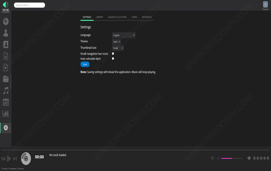271x171 pixels.
Task: Open the Helium Streamer logo home
Action: 5,7
